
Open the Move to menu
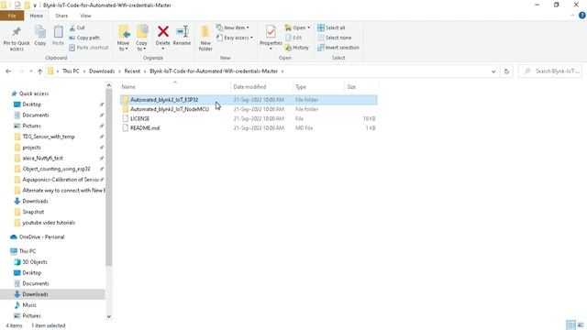coord(124,38)
